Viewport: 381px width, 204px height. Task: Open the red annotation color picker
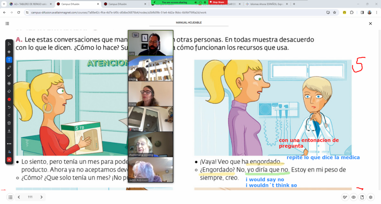click(9, 99)
